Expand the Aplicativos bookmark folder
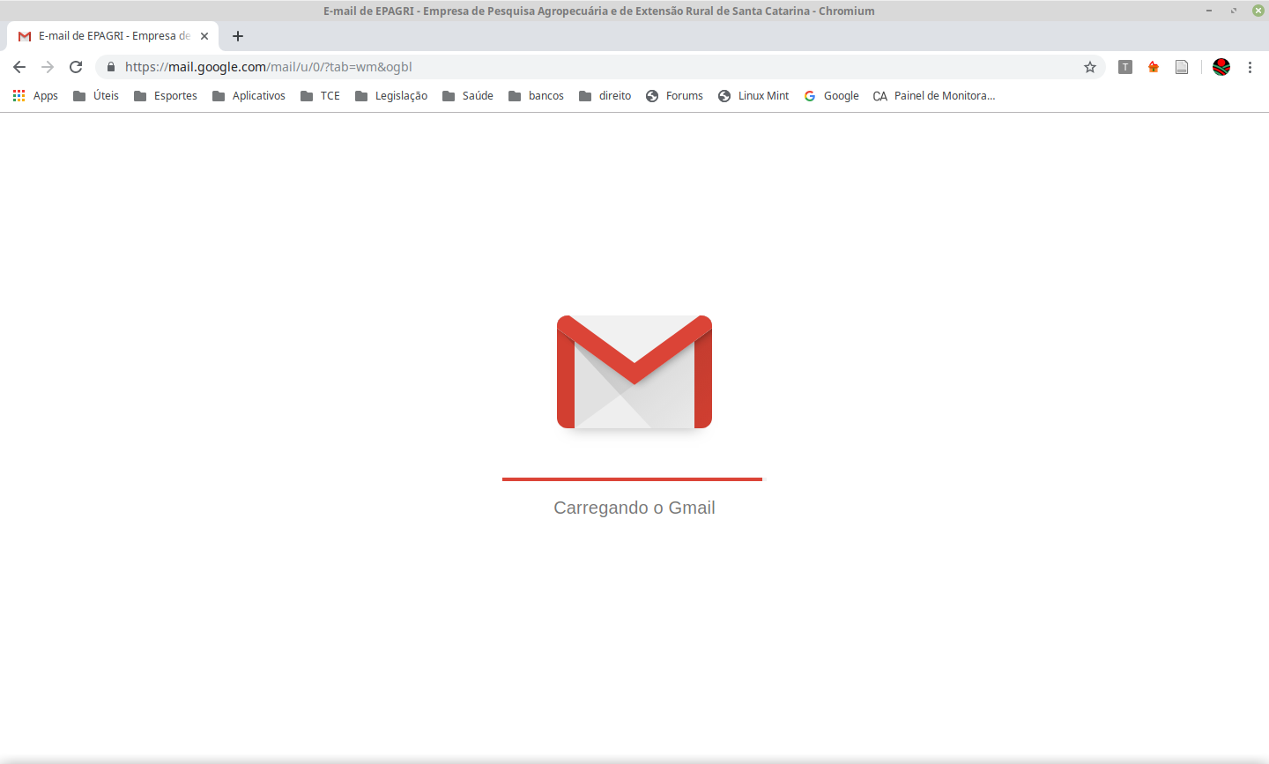Viewport: 1269px width, 764px height. coord(249,96)
